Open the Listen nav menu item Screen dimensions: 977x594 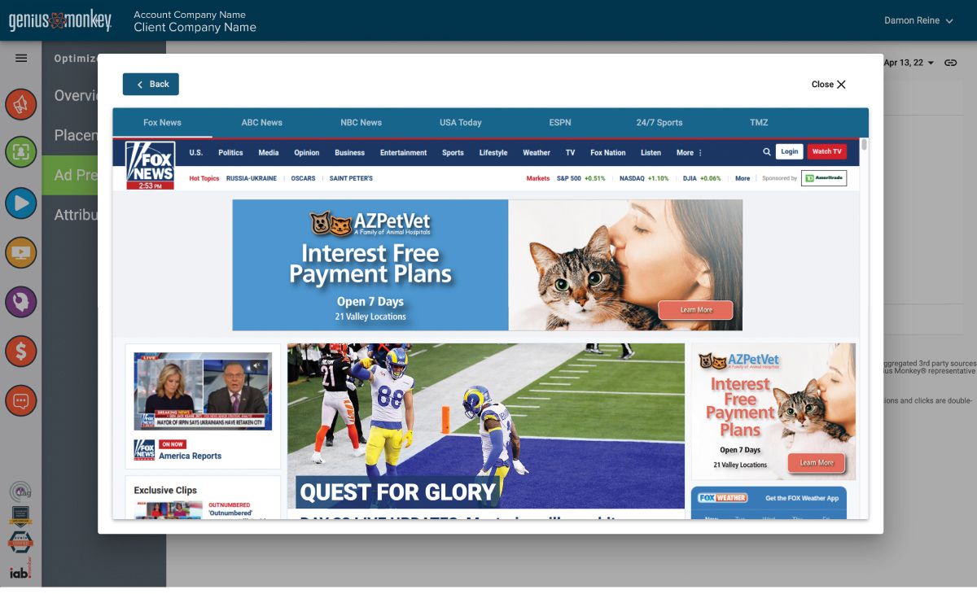[651, 152]
